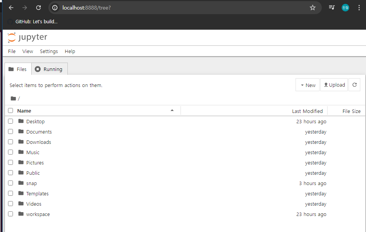
Task: Click the Templates folder icon
Action: (x=21, y=193)
